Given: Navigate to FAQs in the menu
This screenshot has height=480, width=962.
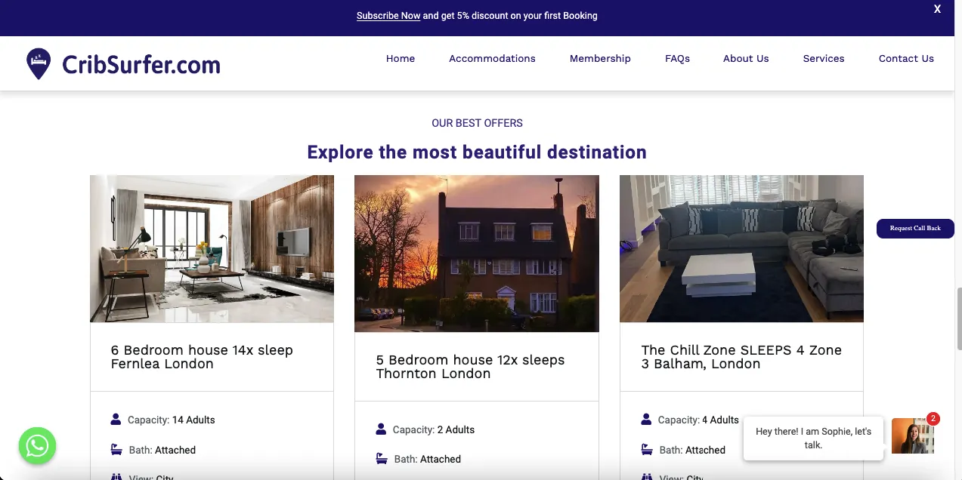Looking at the screenshot, I should (677, 58).
